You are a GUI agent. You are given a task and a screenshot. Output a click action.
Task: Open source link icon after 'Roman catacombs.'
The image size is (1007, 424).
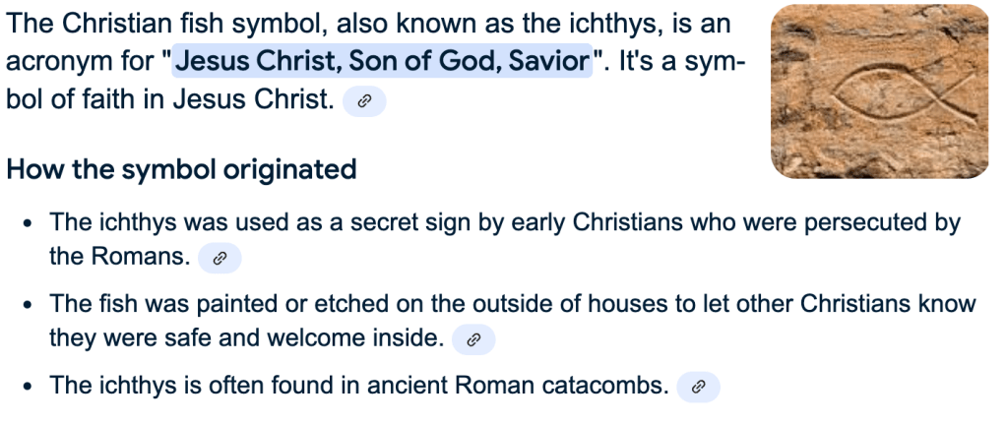click(698, 387)
